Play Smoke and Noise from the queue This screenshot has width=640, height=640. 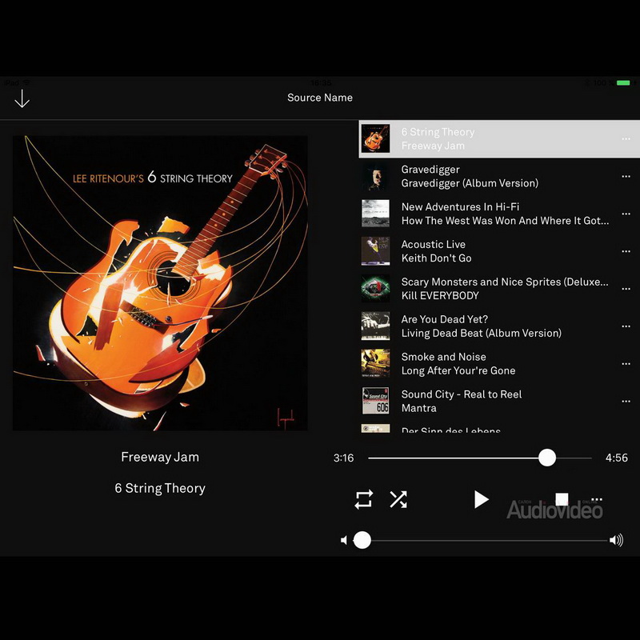point(504,364)
